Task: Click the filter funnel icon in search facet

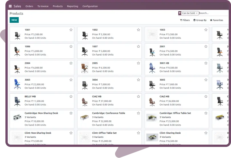Action: 180,13
